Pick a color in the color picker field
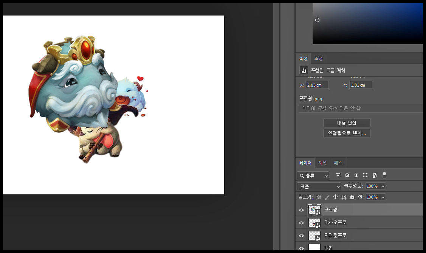The width and height of the screenshot is (426, 253). 367,24
